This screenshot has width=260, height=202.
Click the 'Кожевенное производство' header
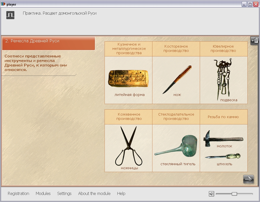coord(129,117)
